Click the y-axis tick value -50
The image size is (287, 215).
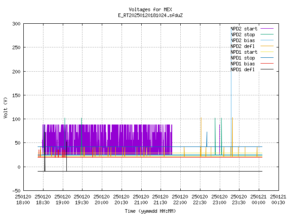coord(16,191)
